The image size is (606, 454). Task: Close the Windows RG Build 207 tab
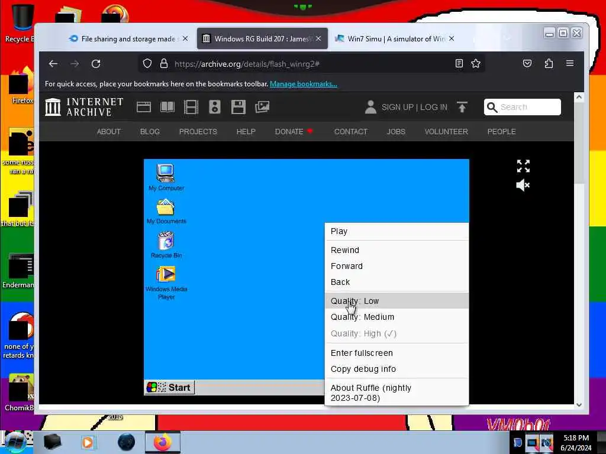point(318,38)
